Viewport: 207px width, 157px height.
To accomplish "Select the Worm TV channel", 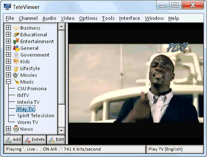I will [28, 122].
